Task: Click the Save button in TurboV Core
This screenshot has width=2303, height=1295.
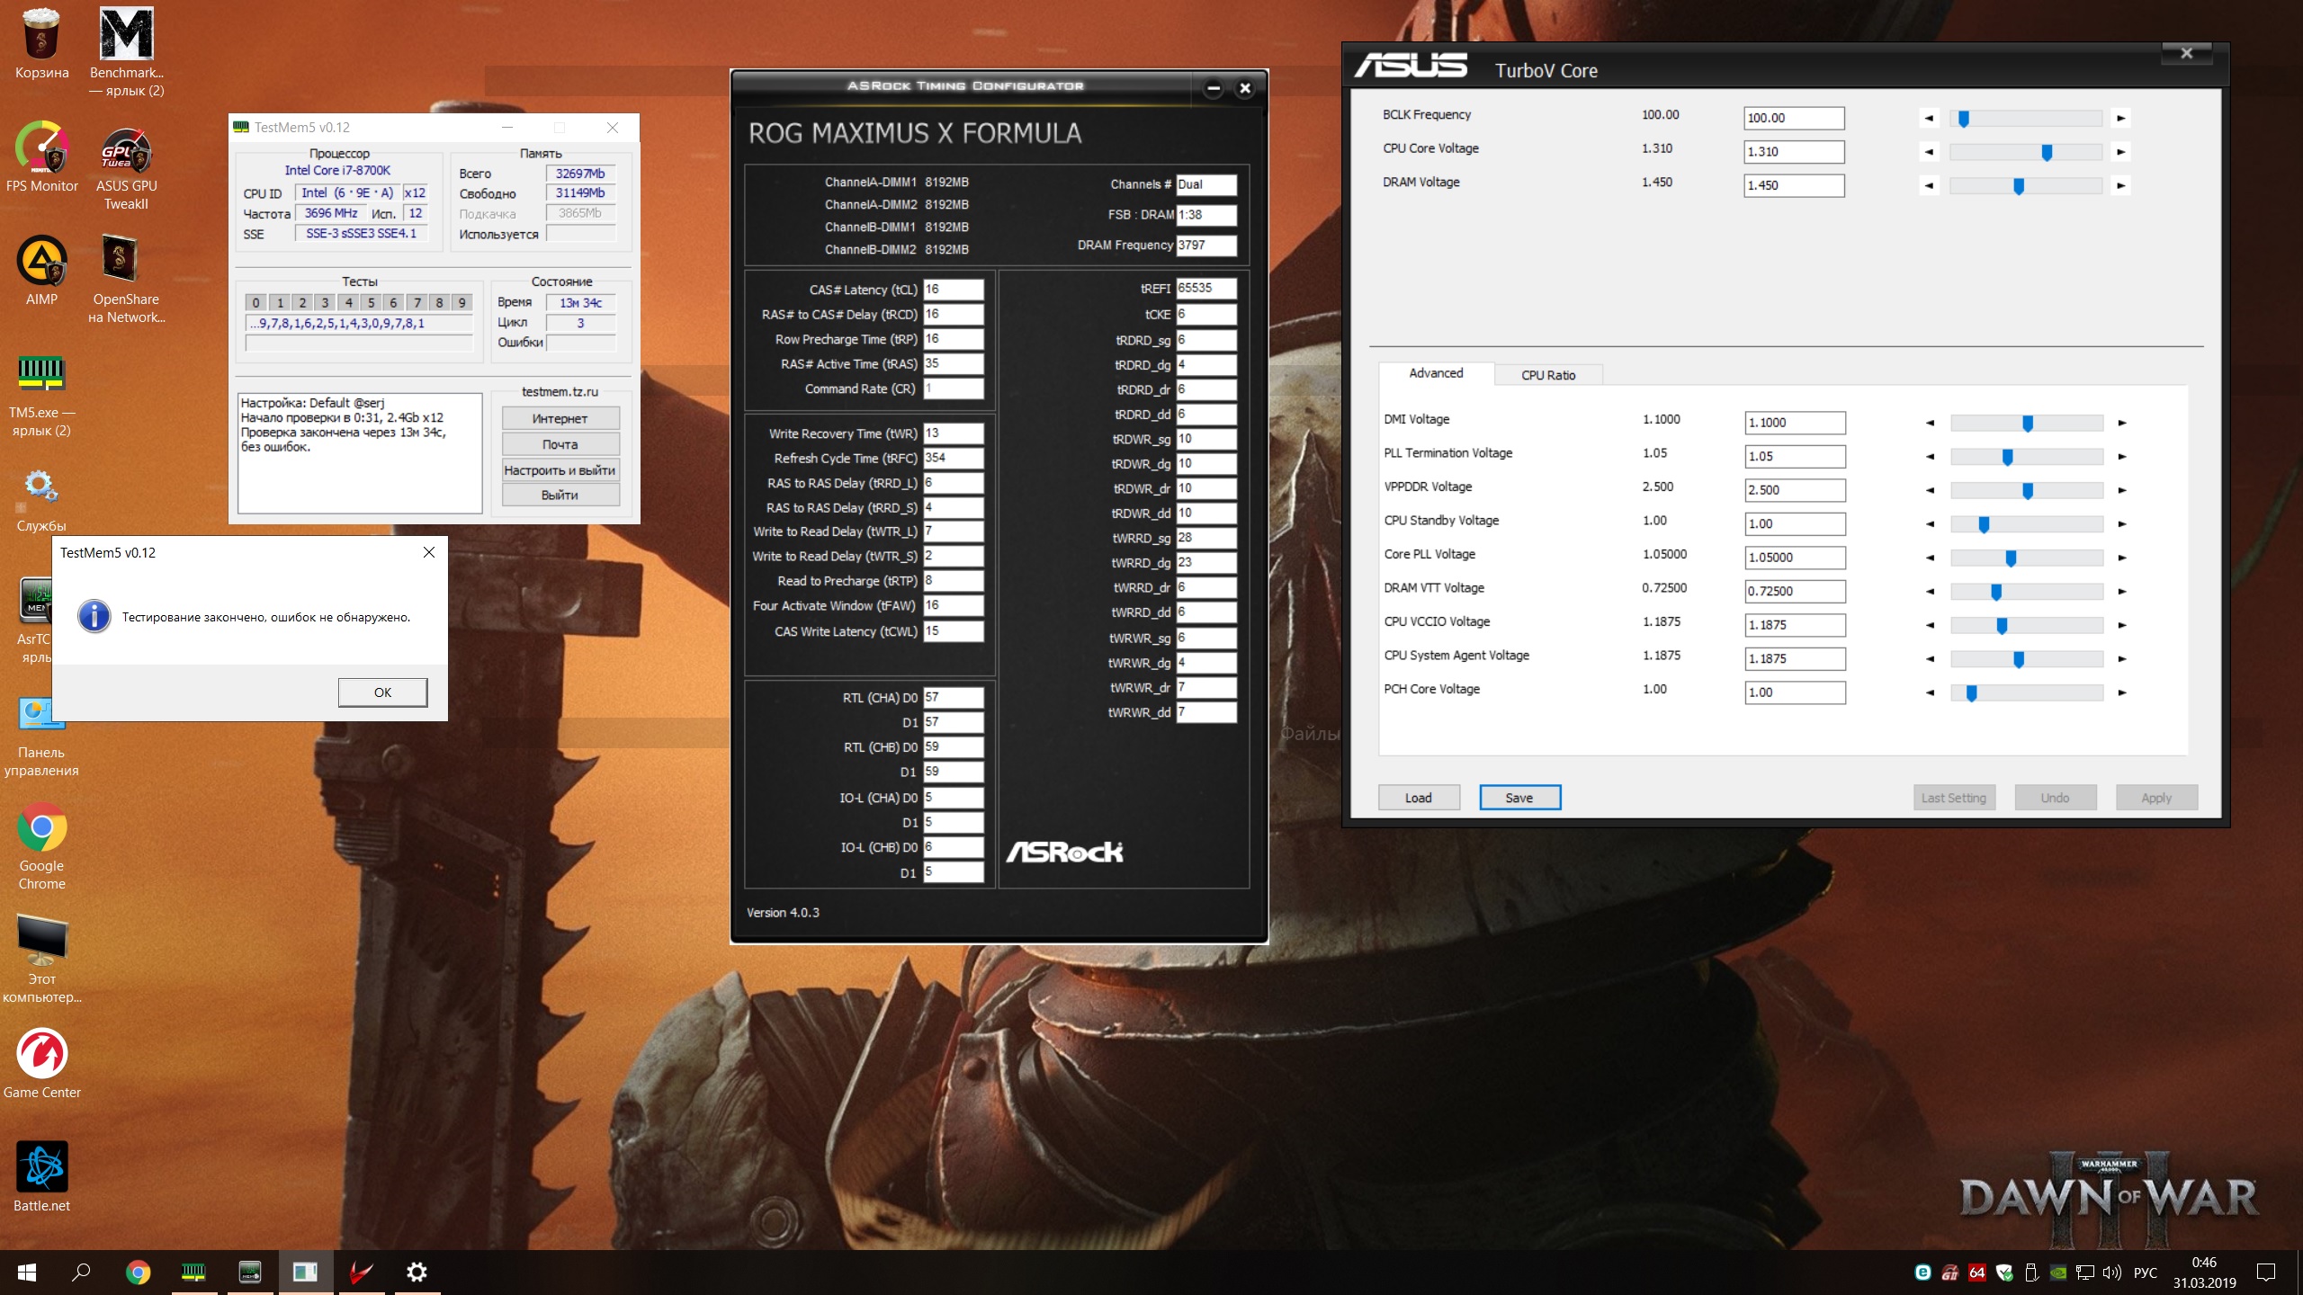Action: pos(1519,798)
